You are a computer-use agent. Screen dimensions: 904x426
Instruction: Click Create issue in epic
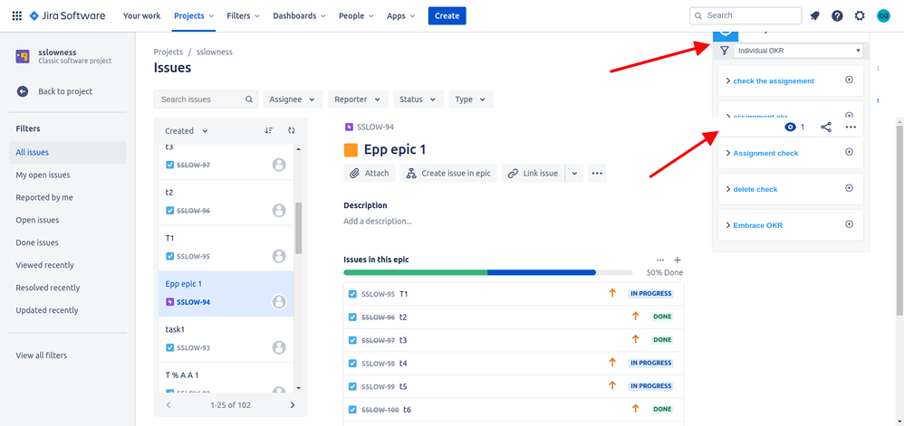[x=449, y=174]
